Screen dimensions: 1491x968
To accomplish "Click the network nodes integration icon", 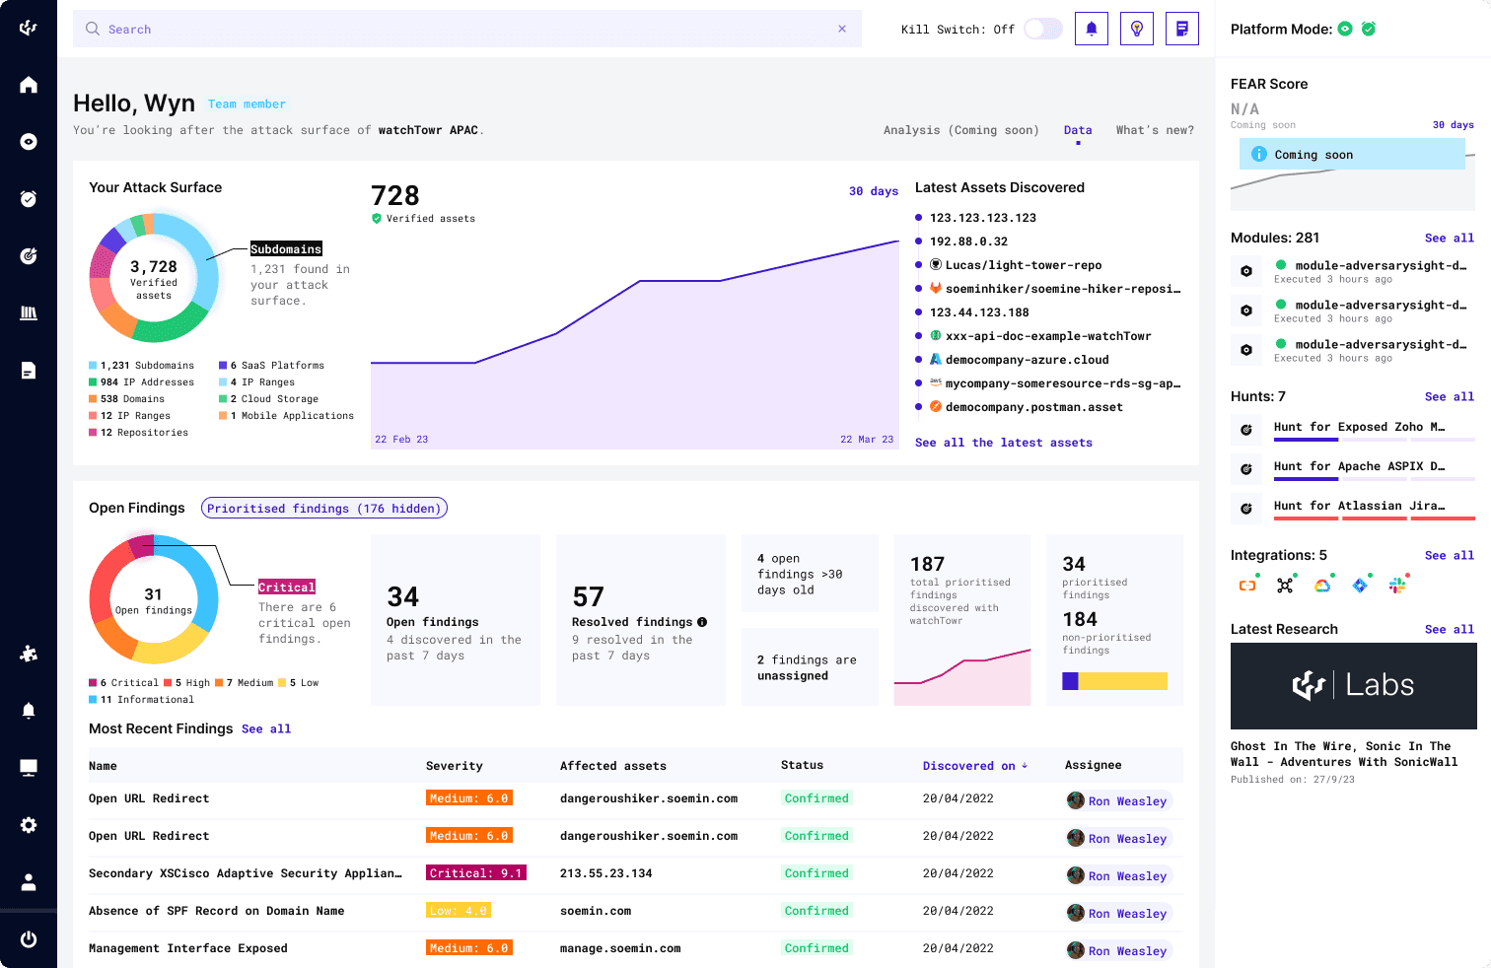I will coord(1285,586).
